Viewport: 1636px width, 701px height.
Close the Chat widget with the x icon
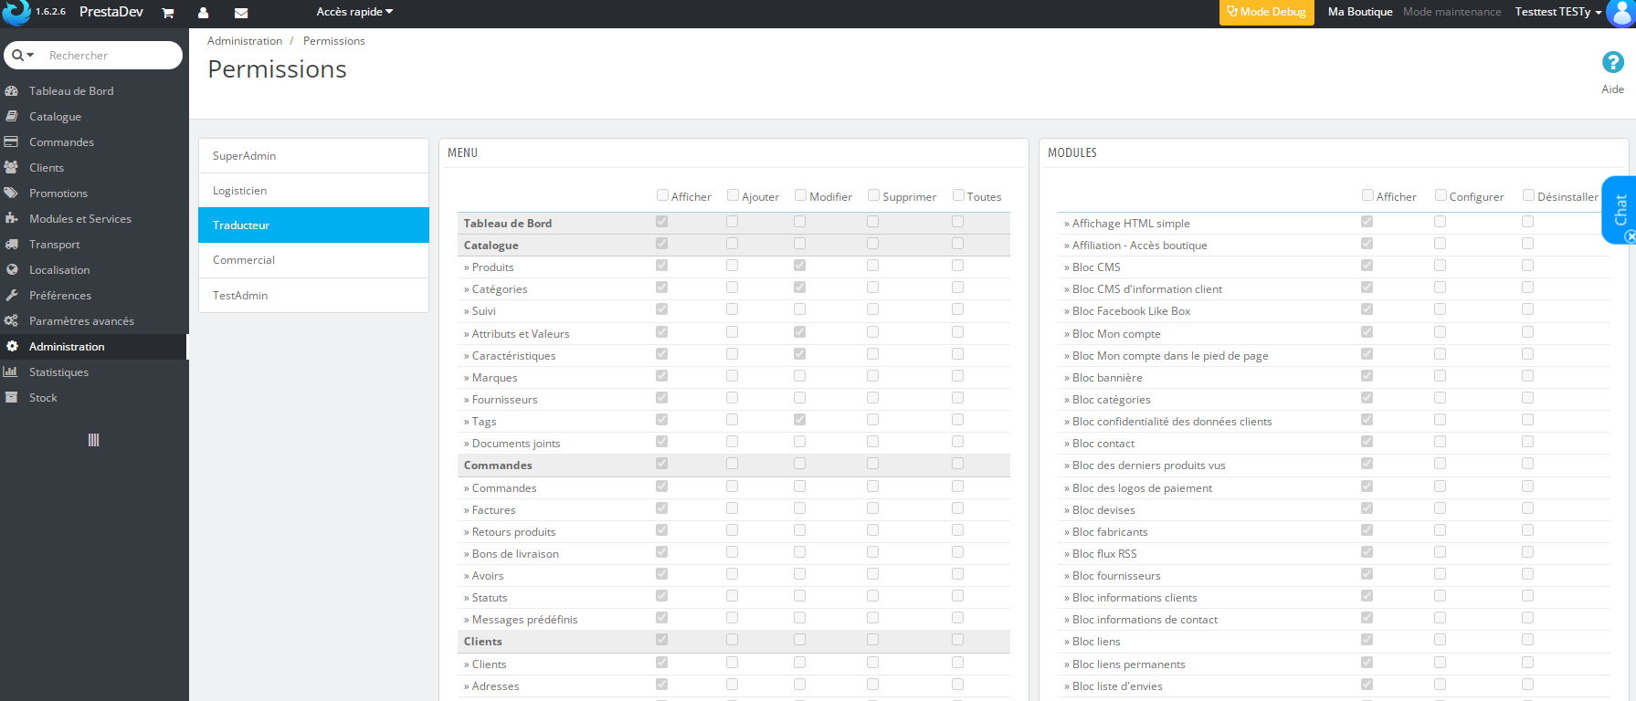tap(1630, 236)
